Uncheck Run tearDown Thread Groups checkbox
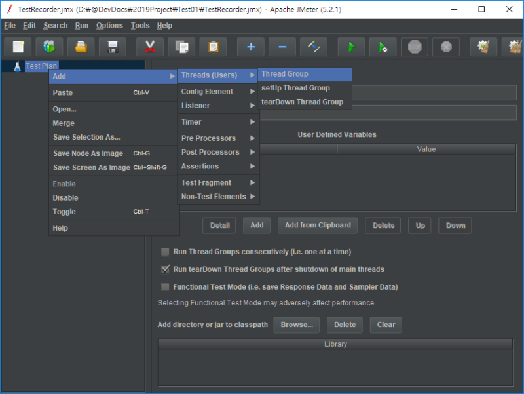Viewport: 524px width, 394px height. pyautogui.click(x=165, y=269)
